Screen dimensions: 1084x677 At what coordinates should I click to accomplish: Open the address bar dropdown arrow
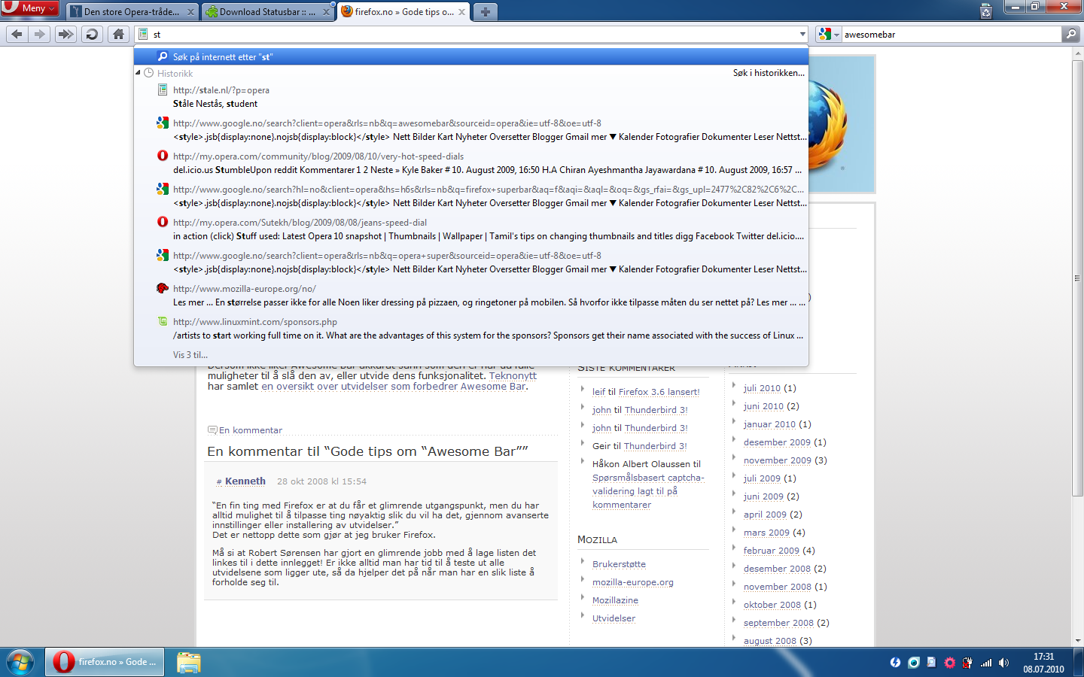[802, 34]
